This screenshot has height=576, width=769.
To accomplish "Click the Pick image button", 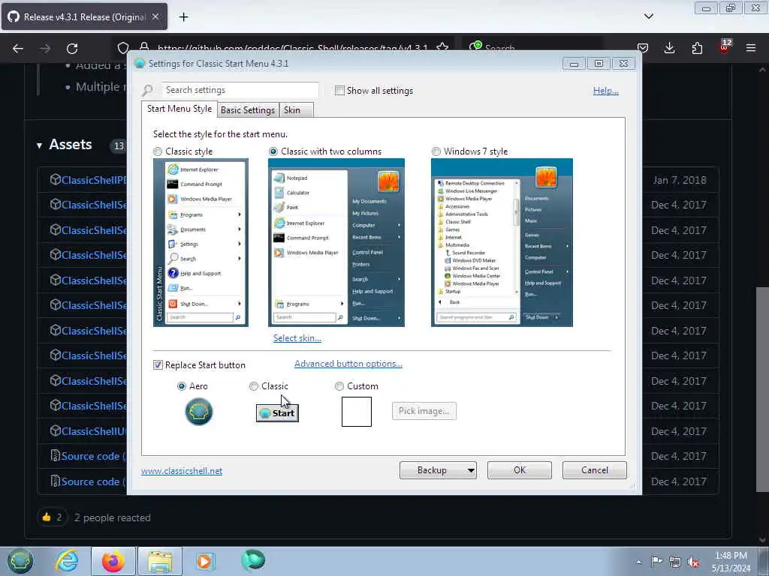I will pyautogui.click(x=424, y=411).
